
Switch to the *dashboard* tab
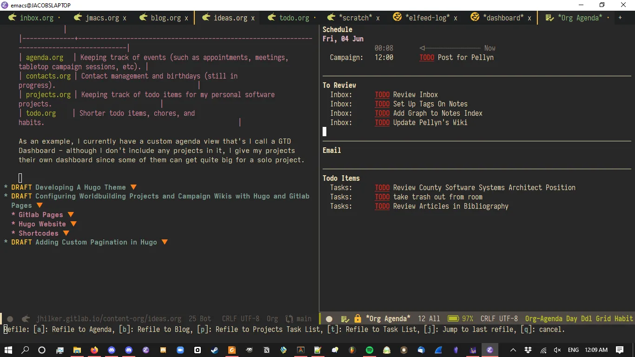click(503, 18)
